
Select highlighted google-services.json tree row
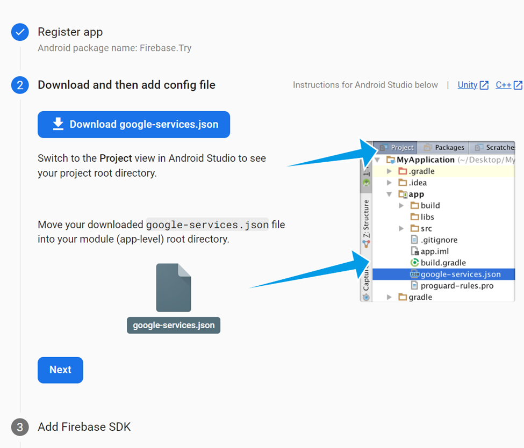[x=444, y=274]
